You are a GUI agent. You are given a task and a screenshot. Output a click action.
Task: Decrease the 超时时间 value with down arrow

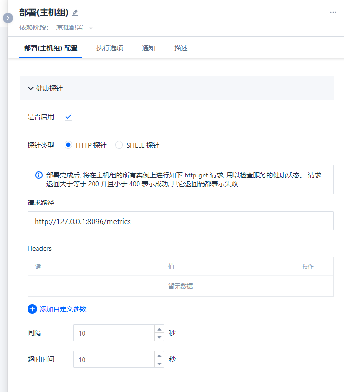[159, 364]
